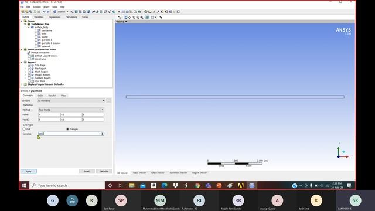Screen dimensions: 375x211
Task: Insert a Streamline from toolbar
Action: (80, 12)
